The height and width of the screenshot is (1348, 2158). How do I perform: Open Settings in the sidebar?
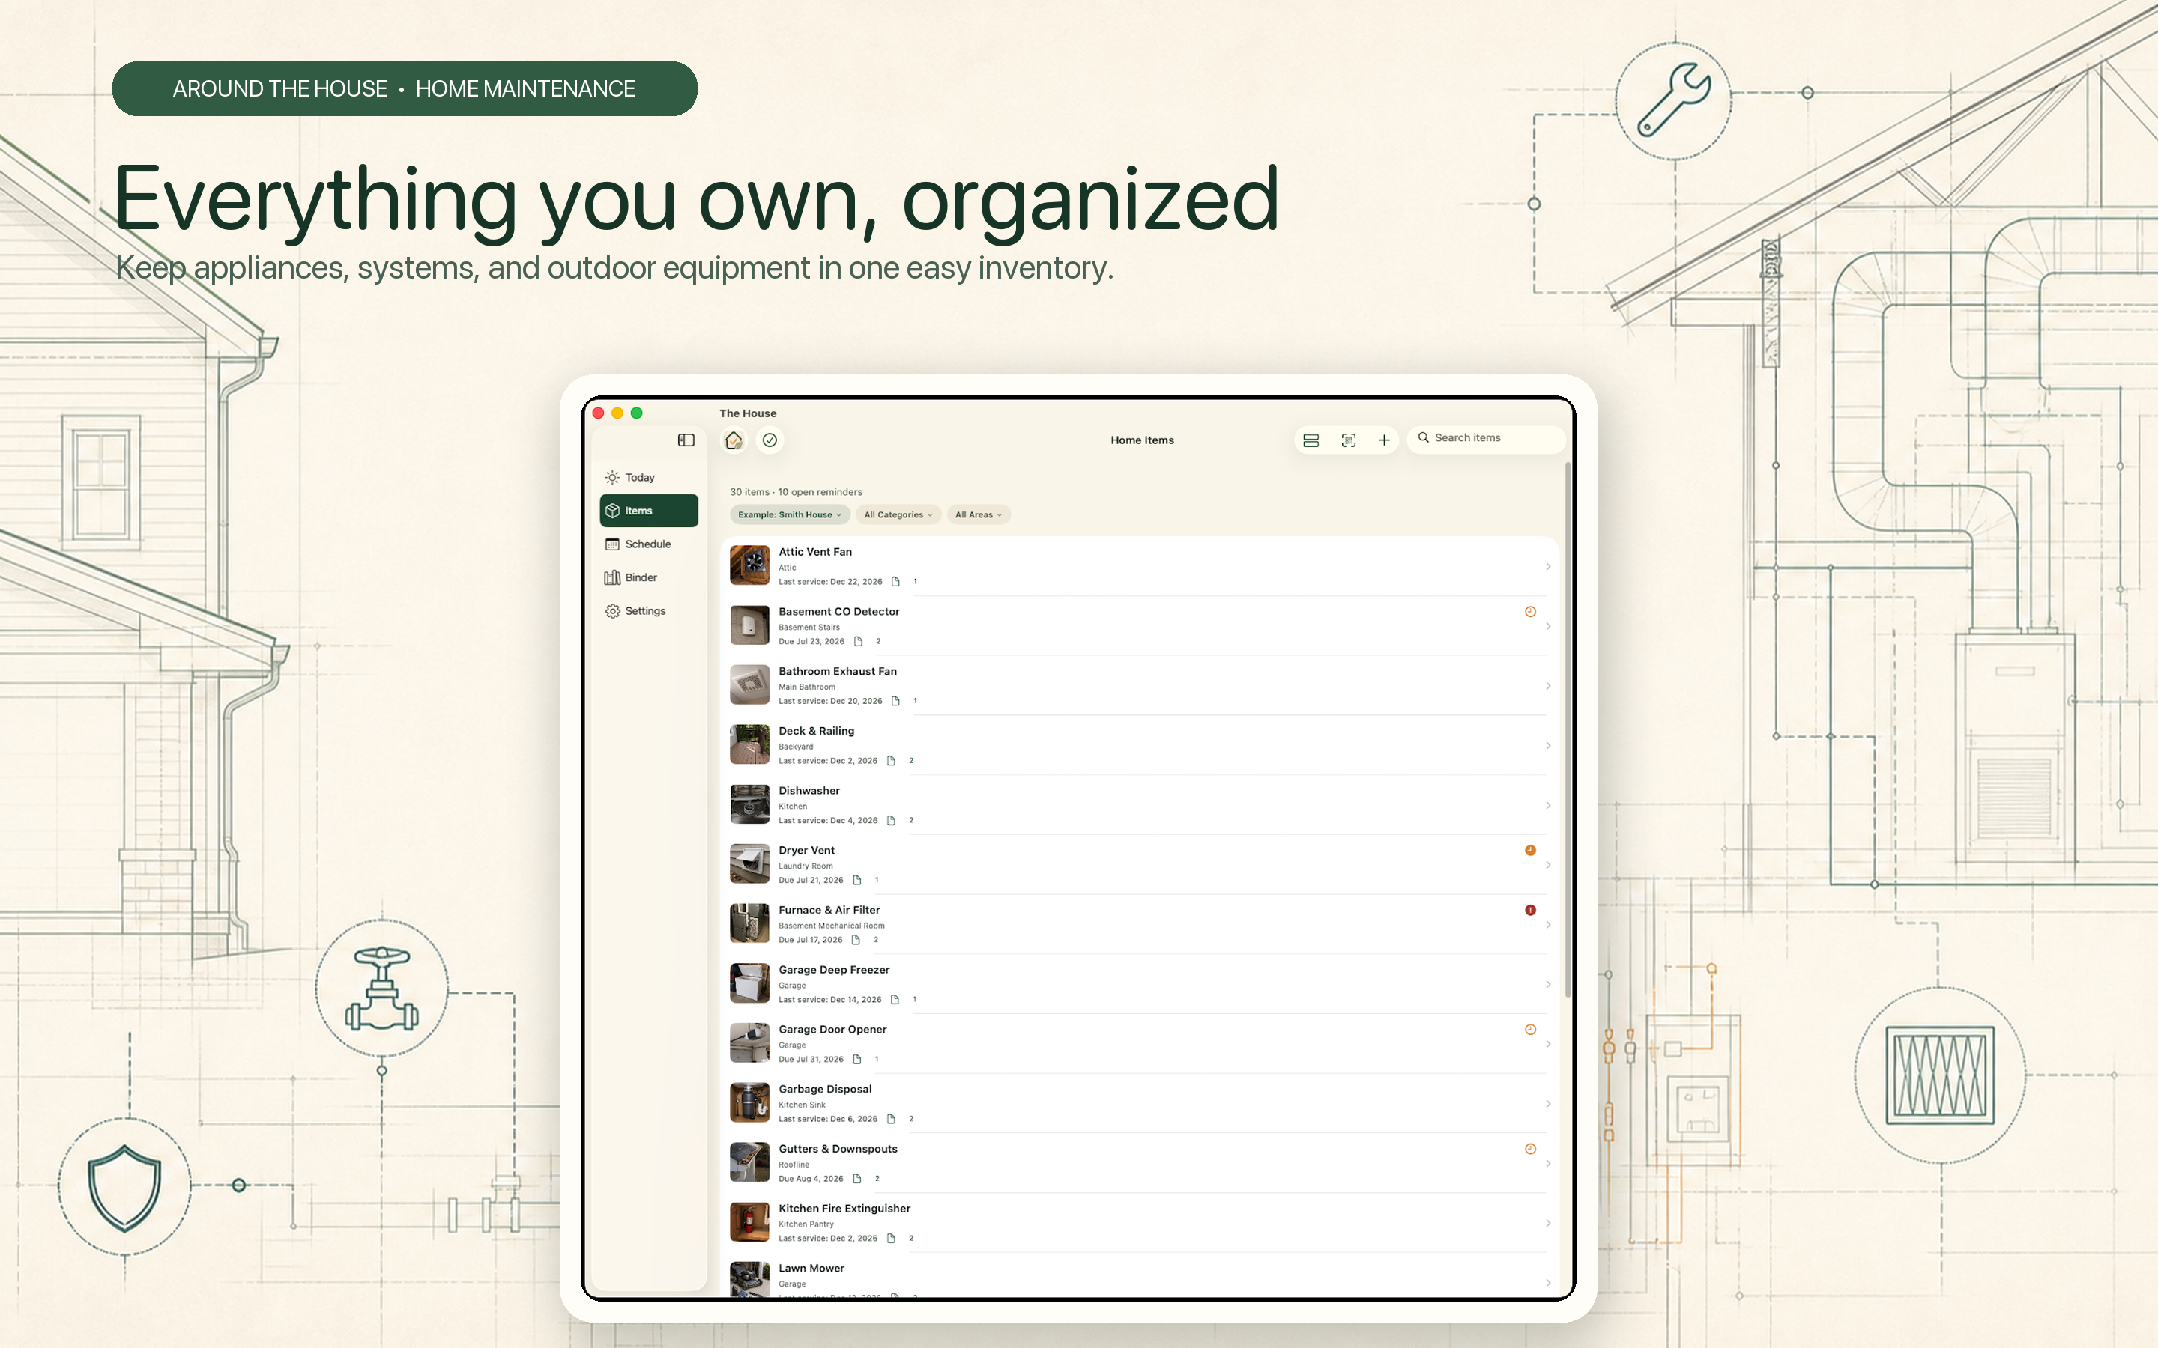(x=648, y=610)
